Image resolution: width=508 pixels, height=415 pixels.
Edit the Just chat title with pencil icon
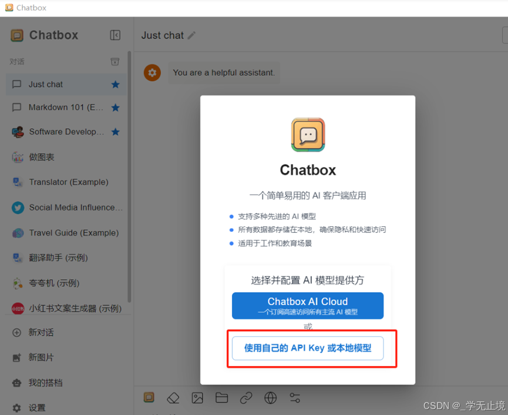(x=191, y=35)
